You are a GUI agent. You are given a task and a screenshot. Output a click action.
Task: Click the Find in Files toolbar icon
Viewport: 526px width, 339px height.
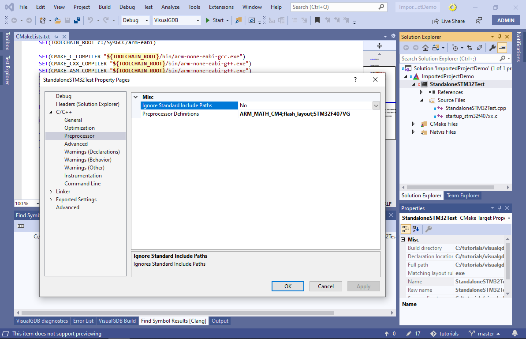click(239, 20)
